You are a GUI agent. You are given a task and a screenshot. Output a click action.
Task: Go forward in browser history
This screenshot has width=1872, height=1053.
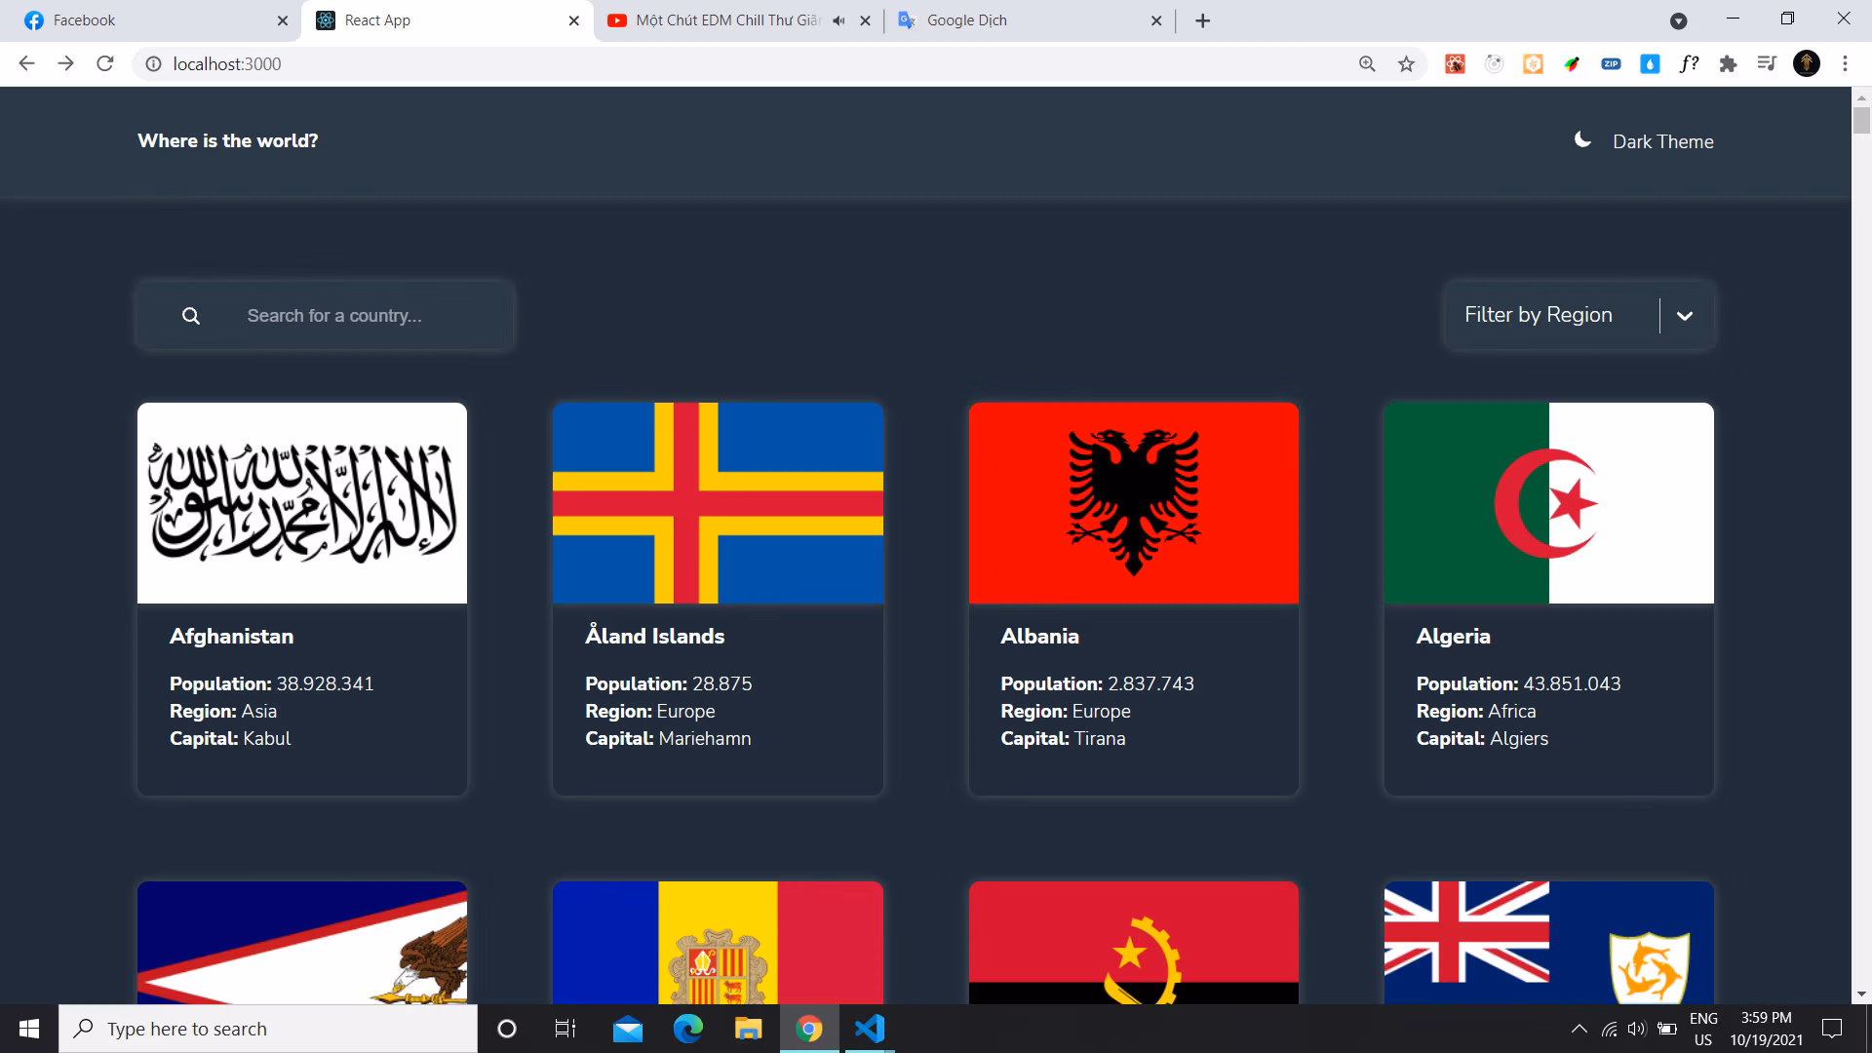[65, 63]
